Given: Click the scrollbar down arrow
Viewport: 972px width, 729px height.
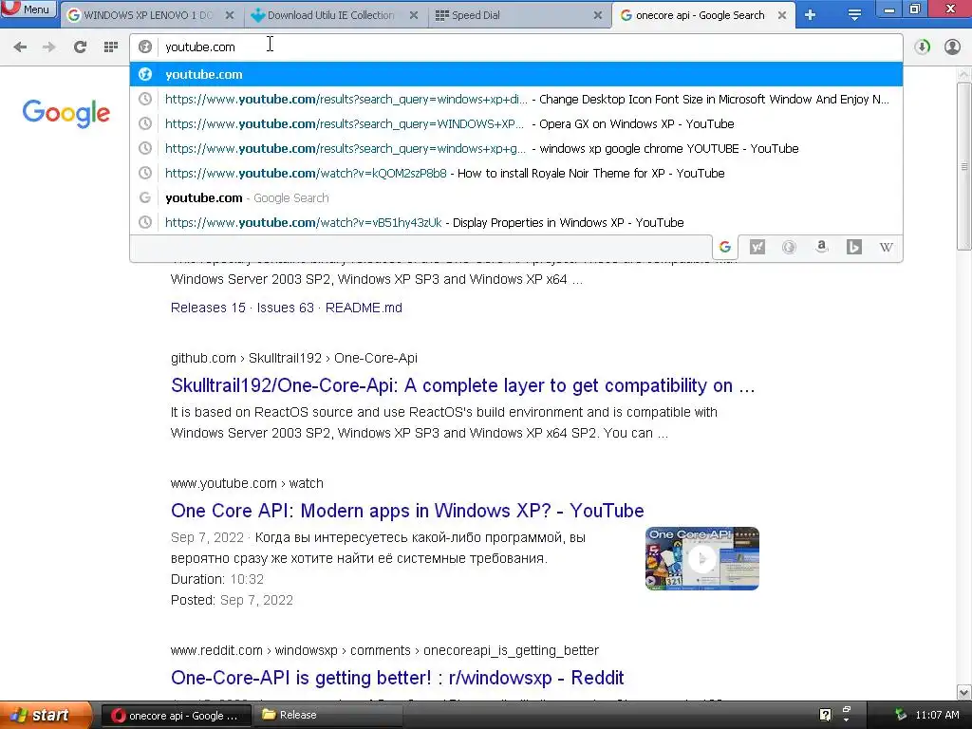Looking at the screenshot, I should (964, 692).
